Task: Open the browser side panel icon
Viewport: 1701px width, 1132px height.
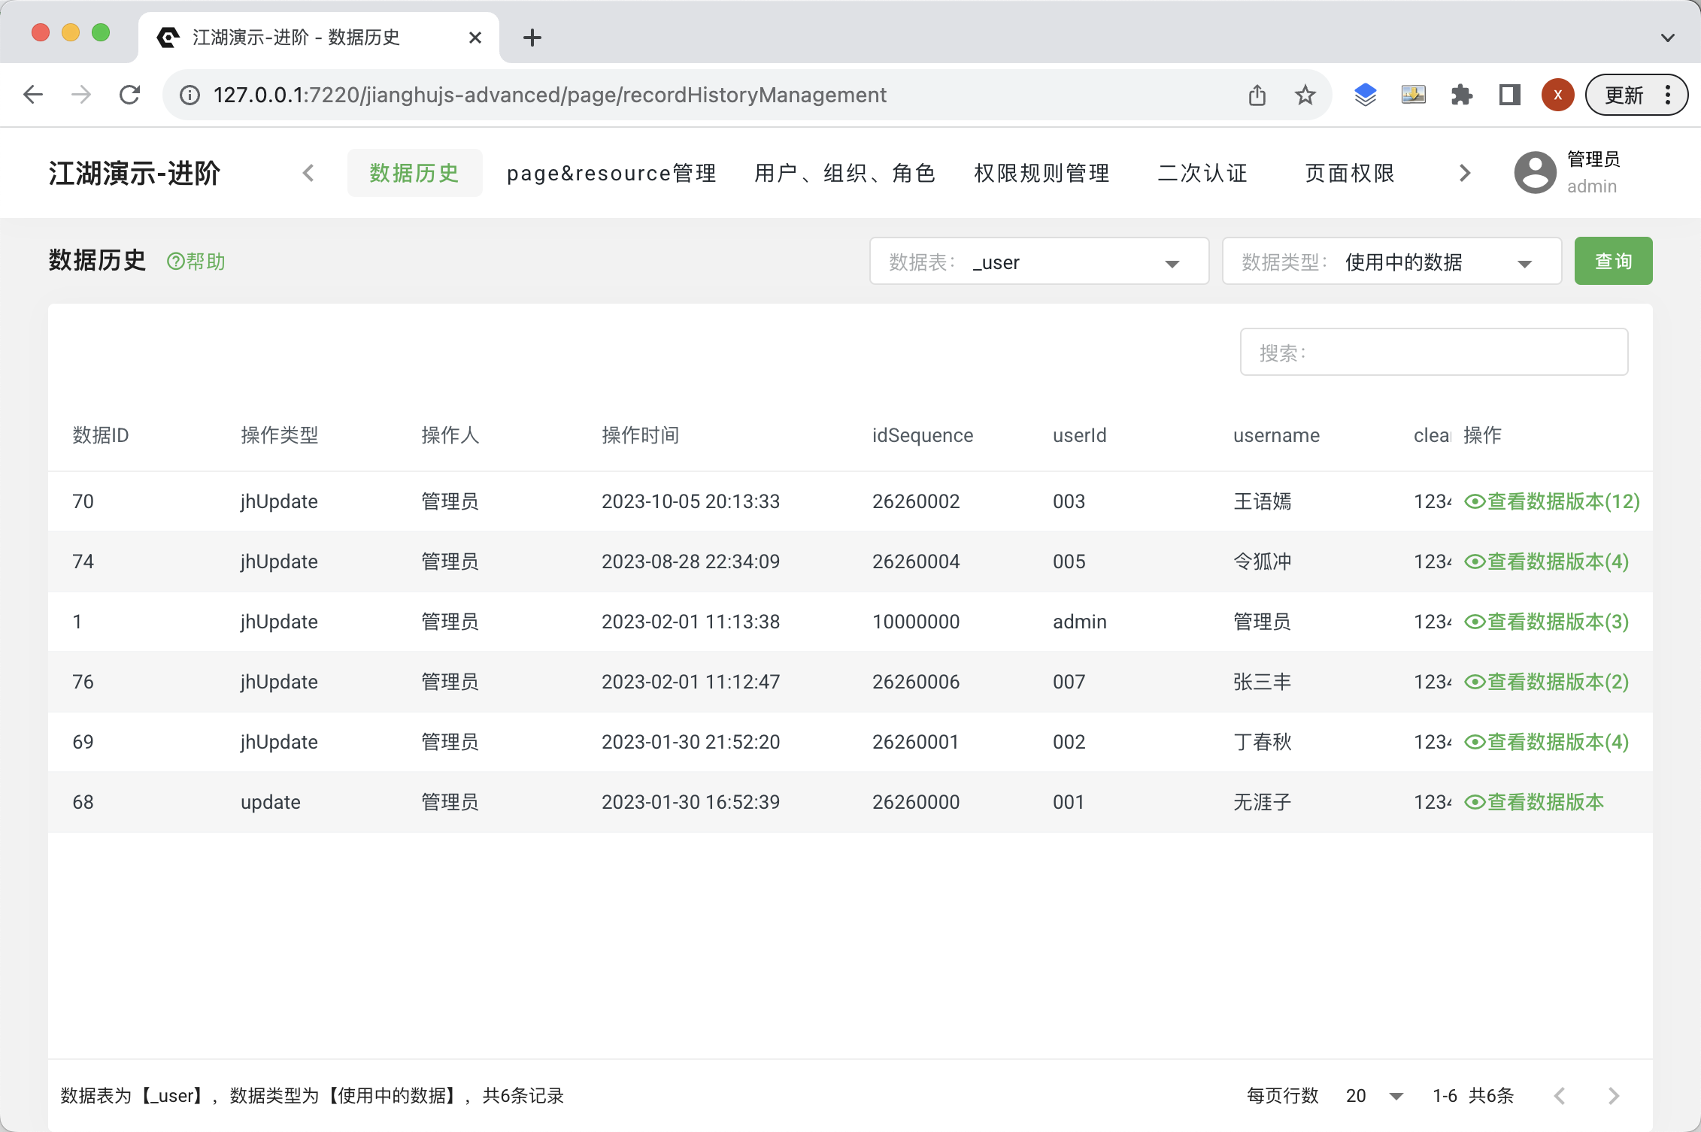Action: 1509,95
